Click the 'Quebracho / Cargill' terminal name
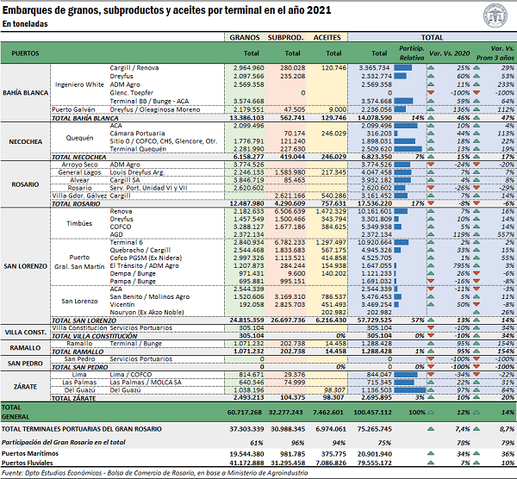517x479 pixels. coord(140,250)
